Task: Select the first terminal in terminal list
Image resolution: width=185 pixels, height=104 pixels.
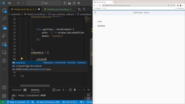Action: pyautogui.click(x=88, y=95)
